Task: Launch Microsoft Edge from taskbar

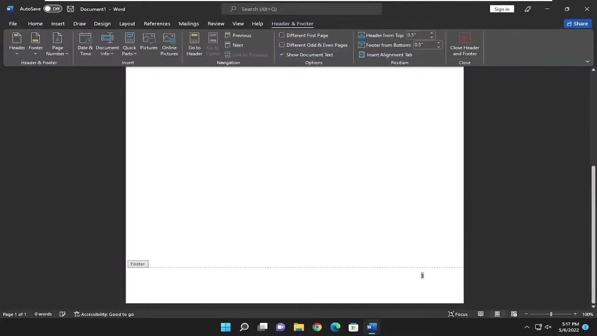Action: (335, 327)
